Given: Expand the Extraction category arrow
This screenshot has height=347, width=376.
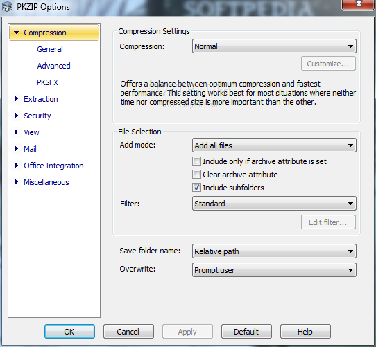Looking at the screenshot, I should 17,99.
